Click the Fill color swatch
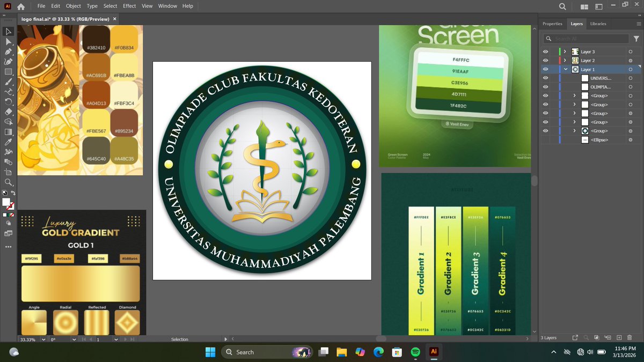This screenshot has height=362, width=644. [6, 203]
